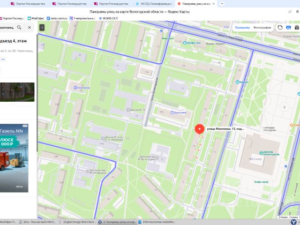Viewport: 300px width, 225px height.
Task: Click the search input containing Череповец
Action: pyautogui.click(x=7, y=27)
